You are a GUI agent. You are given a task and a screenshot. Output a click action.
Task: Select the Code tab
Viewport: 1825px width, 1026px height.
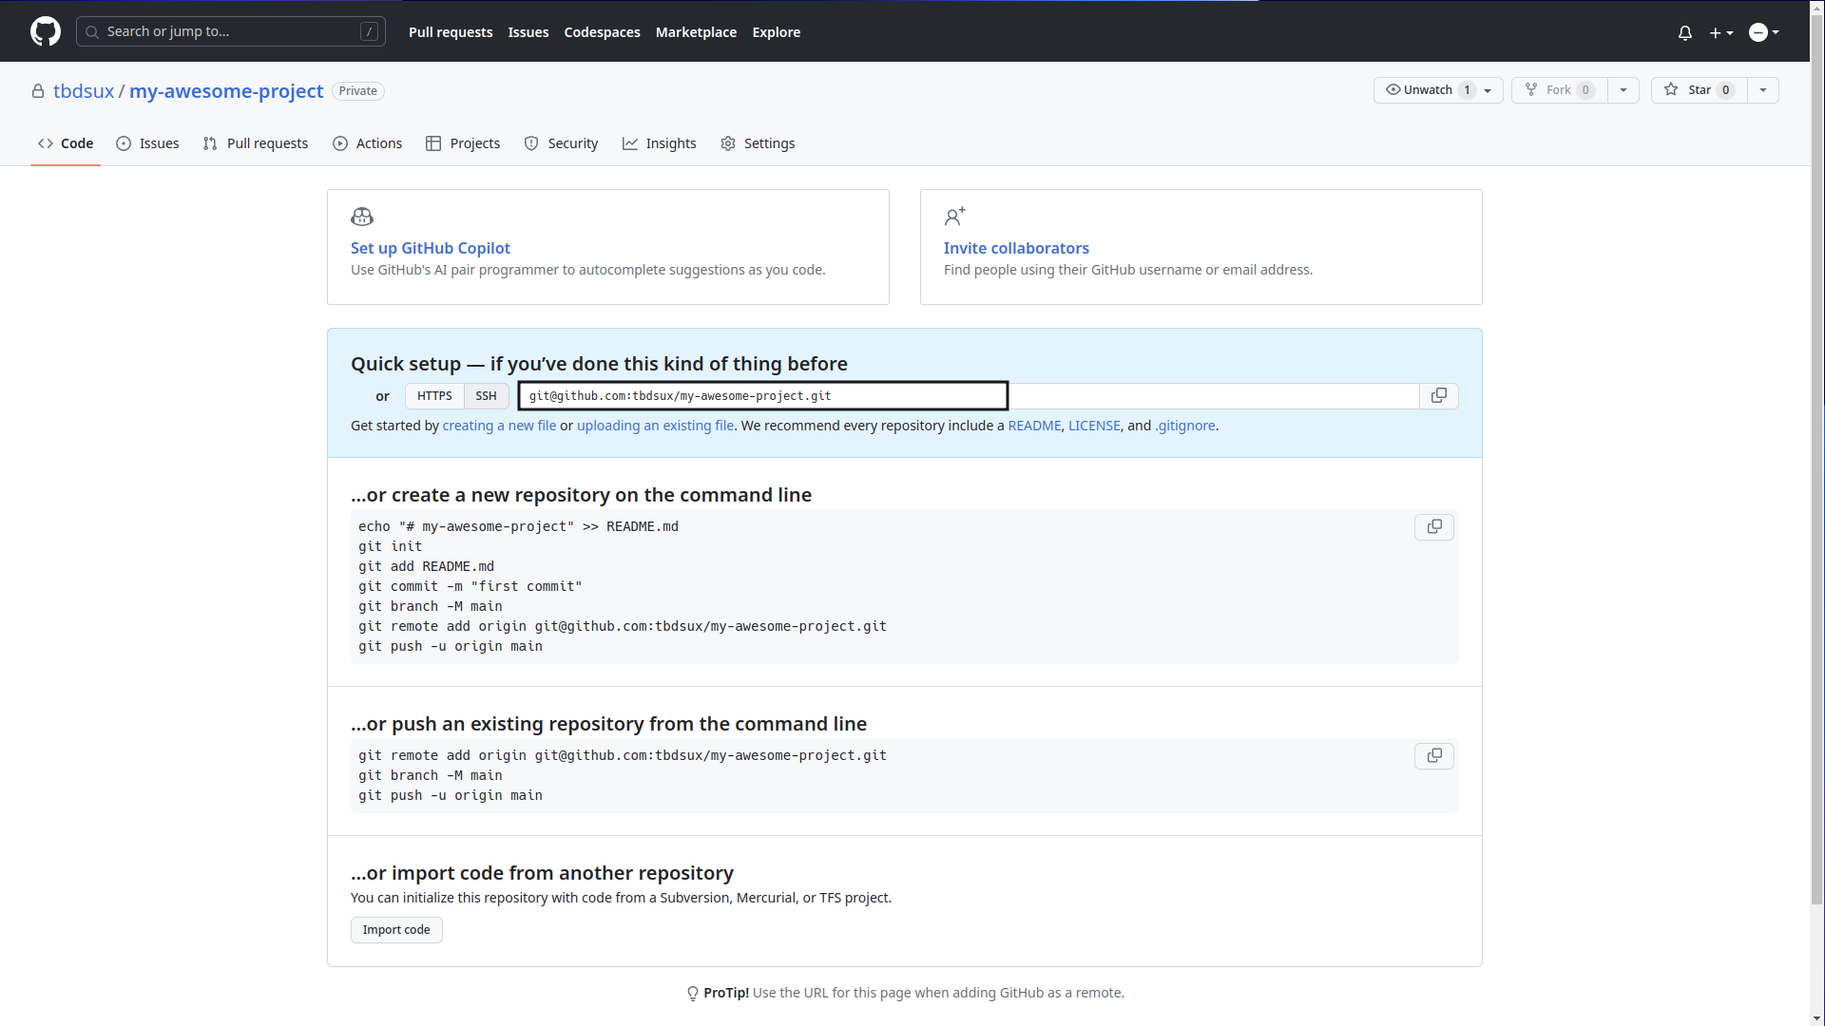pyautogui.click(x=66, y=143)
